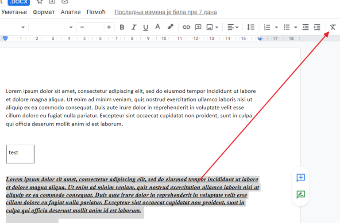The width and height of the screenshot is (340, 223).
Task: Click the left indent marker on ruler
Action: [x=5, y=38]
